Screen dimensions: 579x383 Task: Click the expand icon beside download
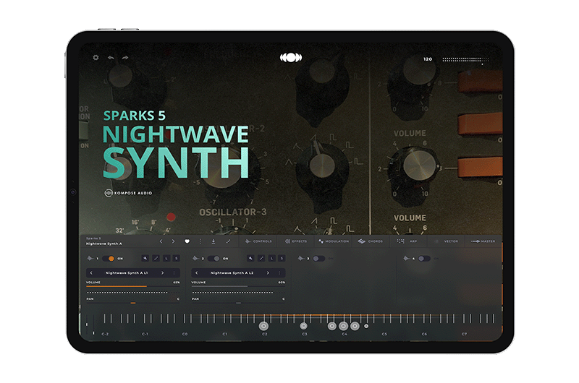click(x=228, y=241)
